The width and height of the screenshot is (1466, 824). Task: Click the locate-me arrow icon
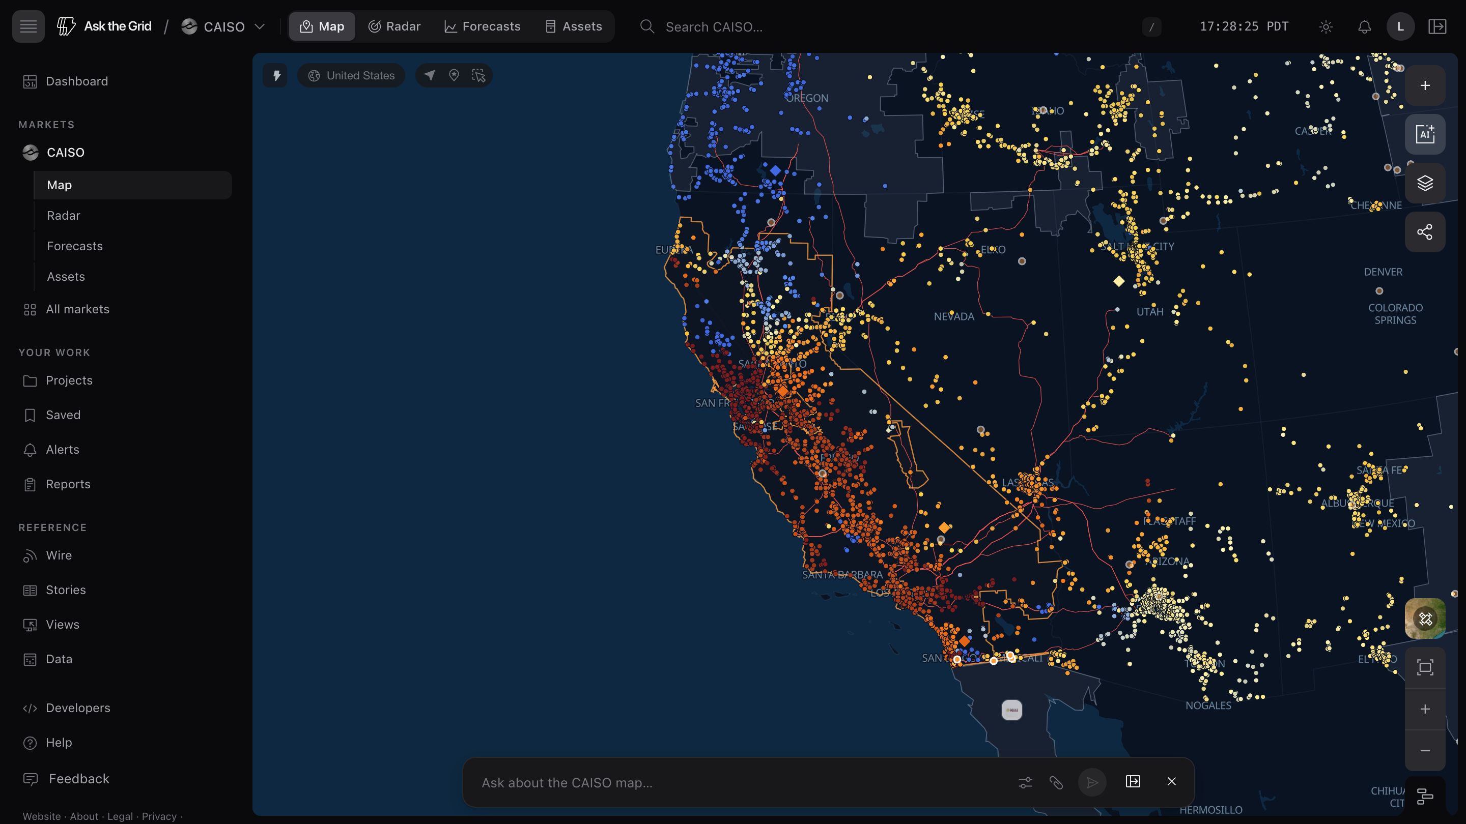pos(430,75)
